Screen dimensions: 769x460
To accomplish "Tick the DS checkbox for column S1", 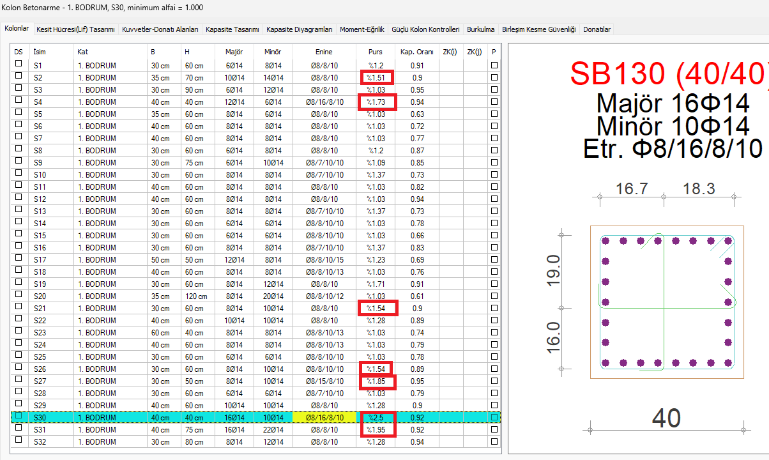I will [19, 65].
